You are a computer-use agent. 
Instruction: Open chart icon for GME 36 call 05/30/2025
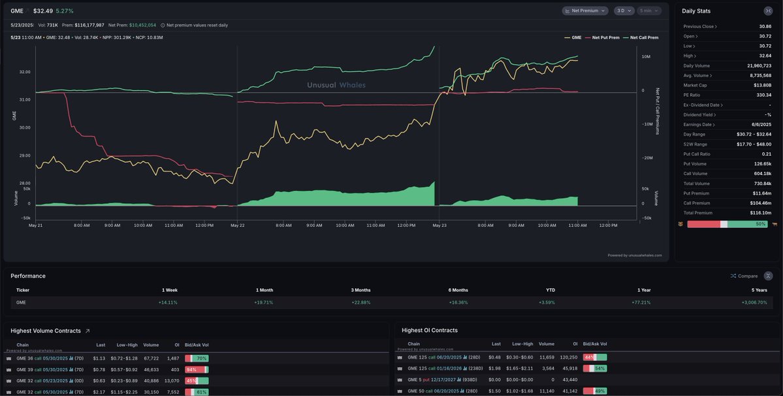[71, 358]
